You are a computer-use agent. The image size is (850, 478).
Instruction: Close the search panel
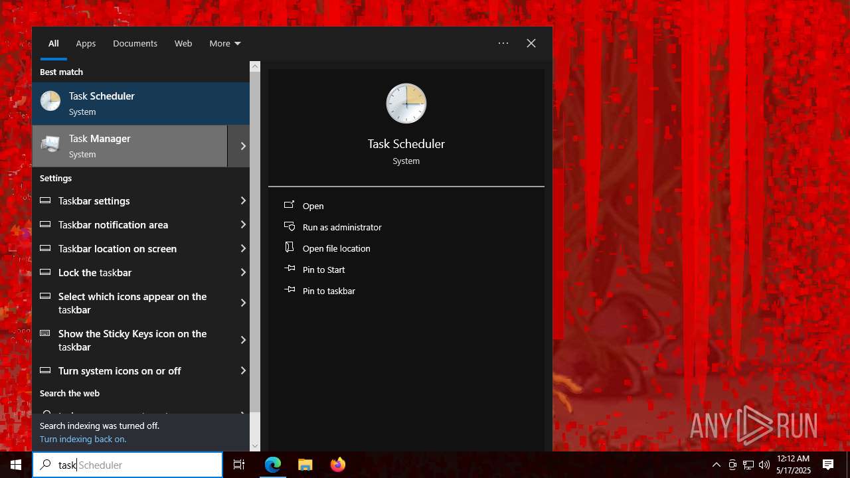click(x=531, y=43)
